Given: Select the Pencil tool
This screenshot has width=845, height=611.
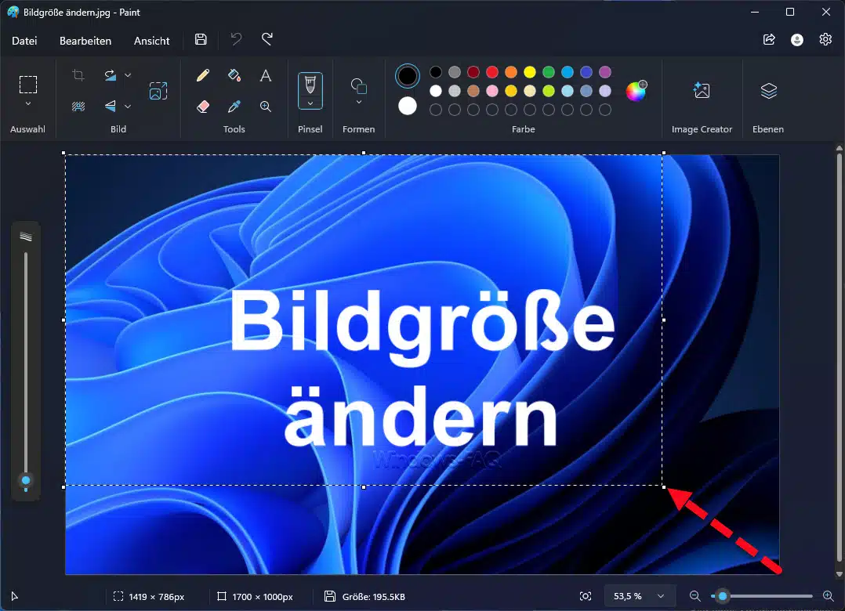Looking at the screenshot, I should (203, 75).
